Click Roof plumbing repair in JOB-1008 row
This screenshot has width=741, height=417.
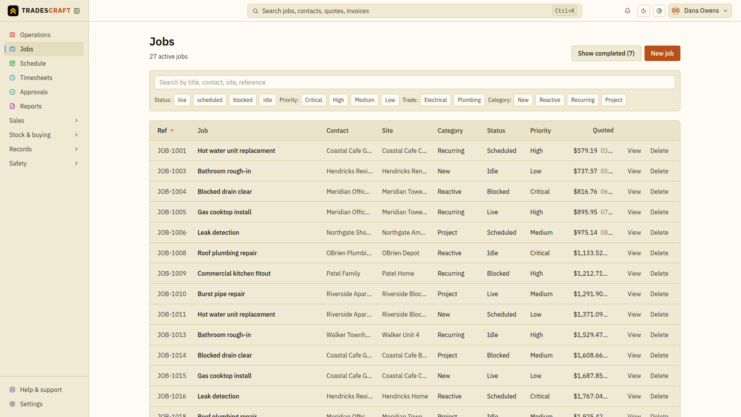click(227, 253)
